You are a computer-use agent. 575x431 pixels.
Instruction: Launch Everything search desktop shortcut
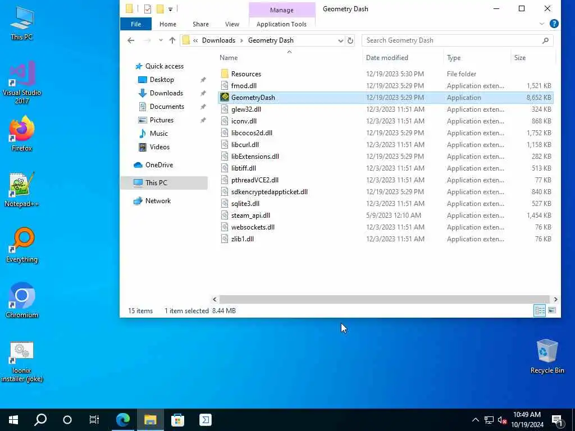click(x=22, y=245)
